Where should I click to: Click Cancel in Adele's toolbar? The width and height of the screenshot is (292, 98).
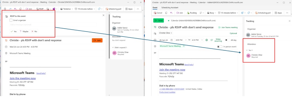(x=158, y=13)
